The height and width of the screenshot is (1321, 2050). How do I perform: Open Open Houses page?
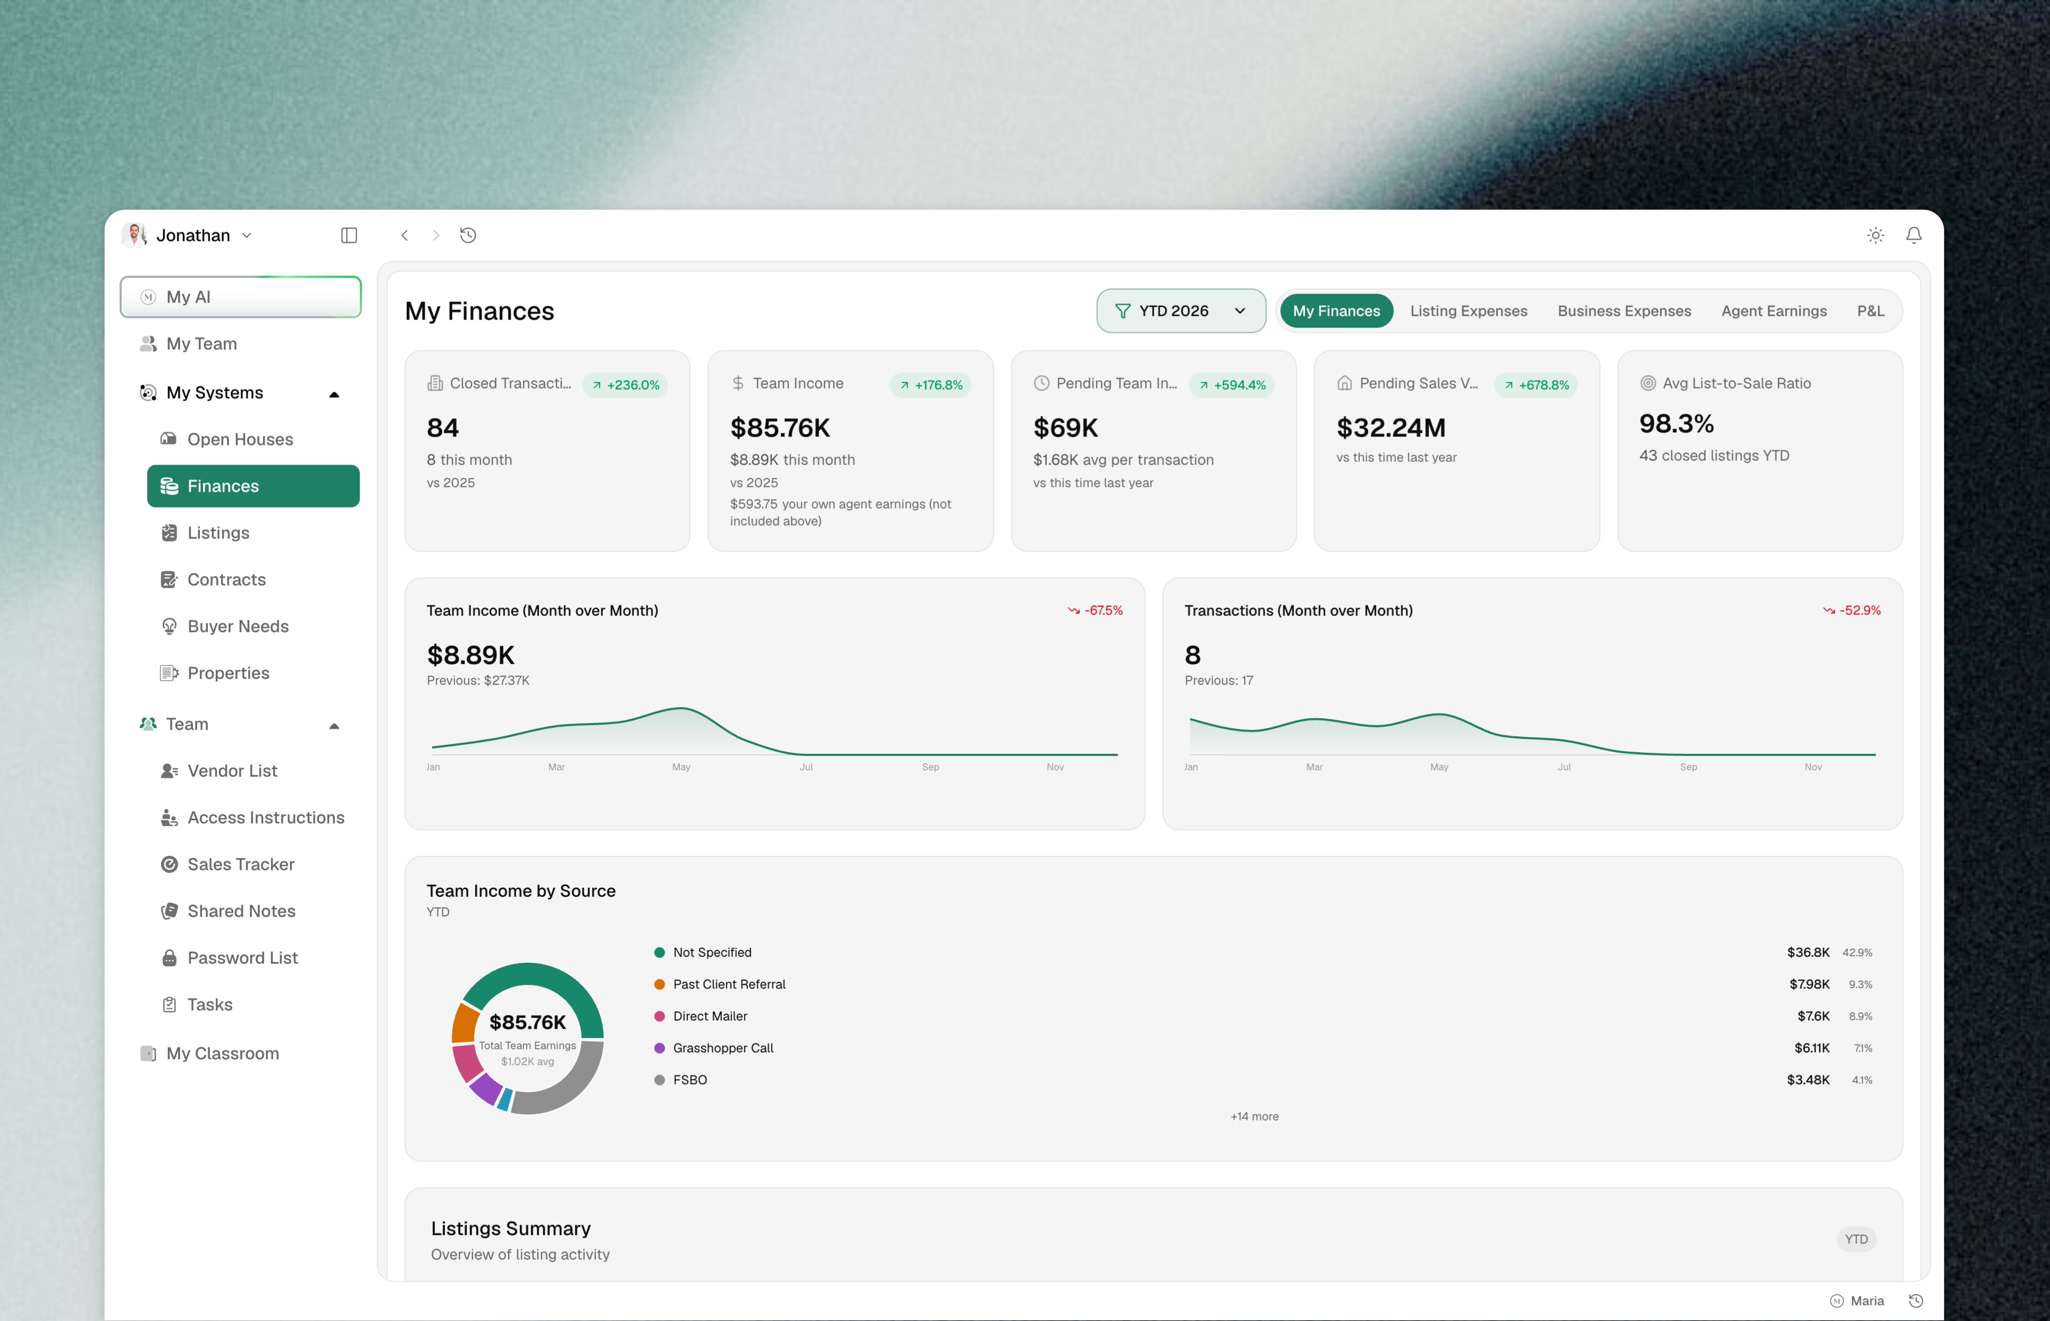point(253,439)
